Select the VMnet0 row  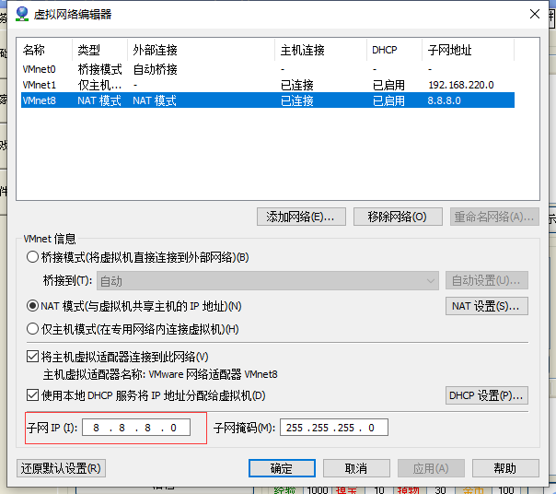click(x=268, y=69)
